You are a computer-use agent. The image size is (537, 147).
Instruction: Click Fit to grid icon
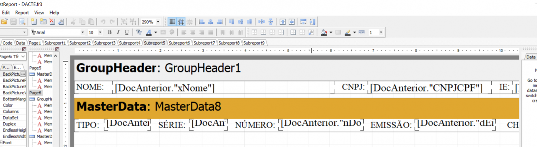(190, 22)
